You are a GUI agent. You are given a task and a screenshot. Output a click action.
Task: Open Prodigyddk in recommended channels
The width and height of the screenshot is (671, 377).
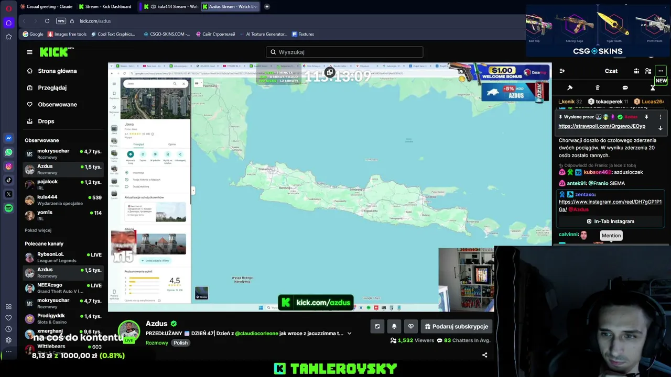[63, 318]
